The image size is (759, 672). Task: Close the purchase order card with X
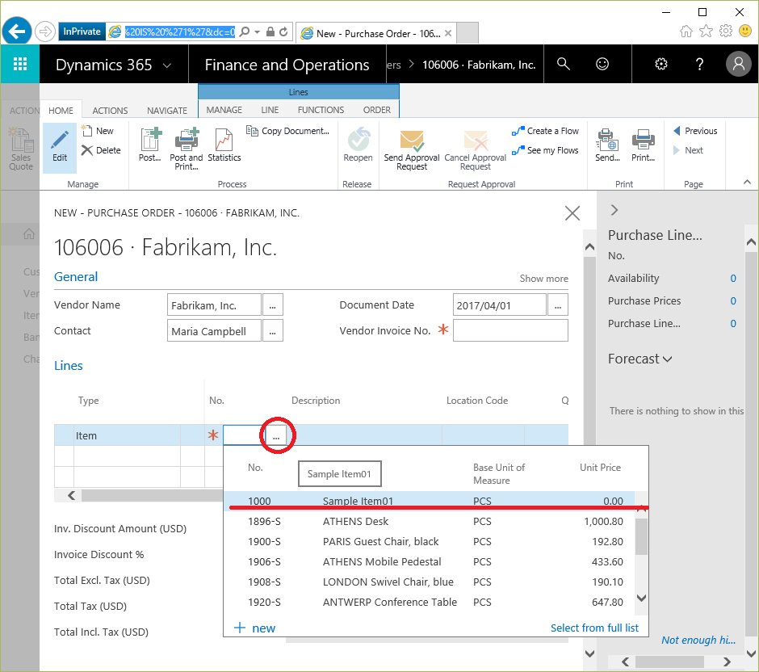click(x=572, y=213)
